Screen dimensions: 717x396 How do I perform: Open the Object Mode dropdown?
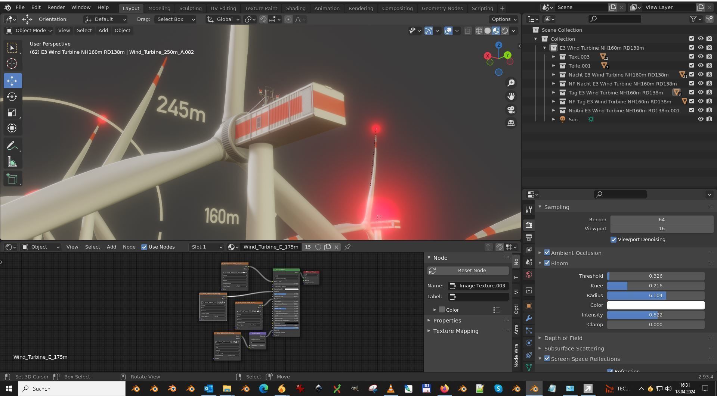[x=28, y=31]
